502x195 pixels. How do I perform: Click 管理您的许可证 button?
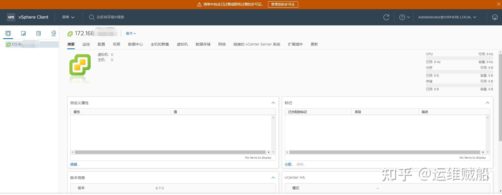click(x=283, y=4)
